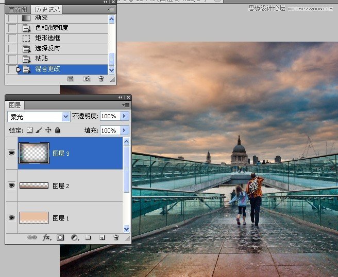Hide 图层 1 layer
This screenshot has height=277, width=338.
point(11,218)
